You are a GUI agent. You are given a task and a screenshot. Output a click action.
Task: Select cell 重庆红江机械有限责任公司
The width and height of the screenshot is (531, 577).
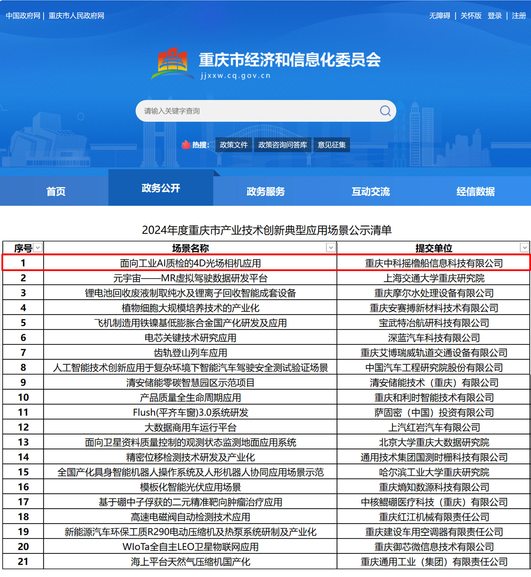434,517
